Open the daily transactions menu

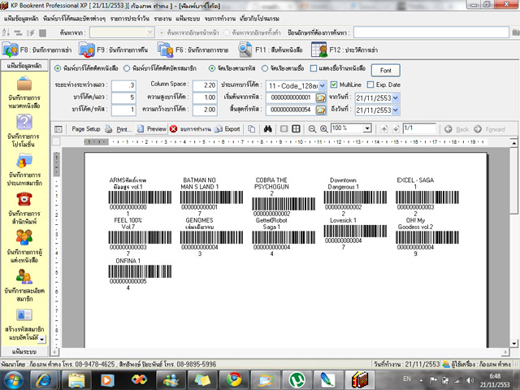coord(130,19)
